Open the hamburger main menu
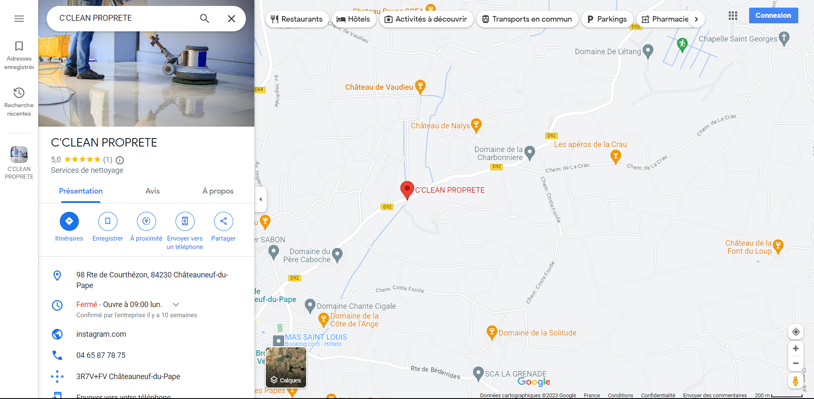Viewport: 814px width, 399px height. [19, 19]
